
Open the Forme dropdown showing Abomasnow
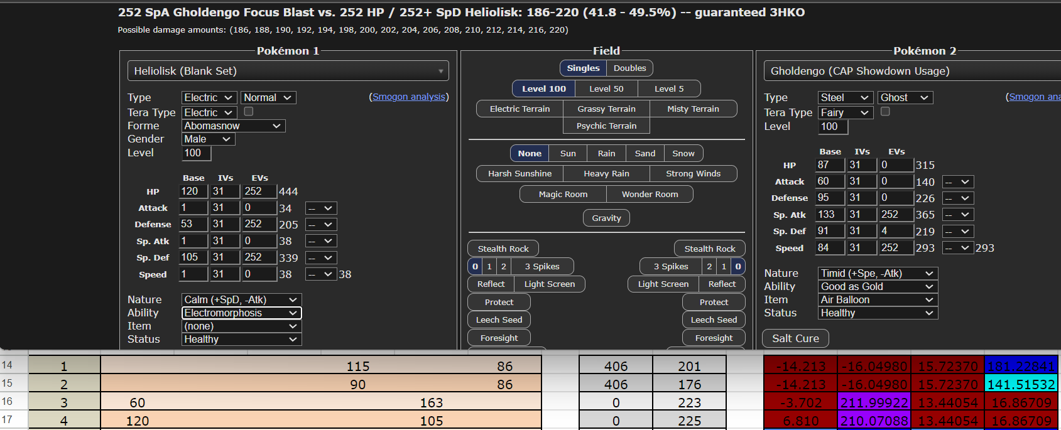click(234, 126)
